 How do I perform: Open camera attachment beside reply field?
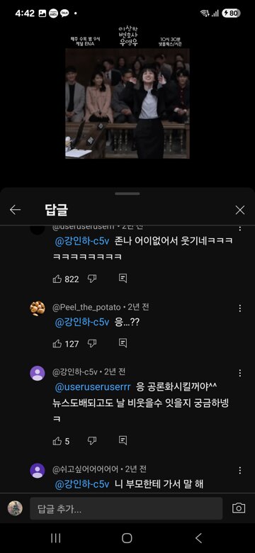pos(239,508)
